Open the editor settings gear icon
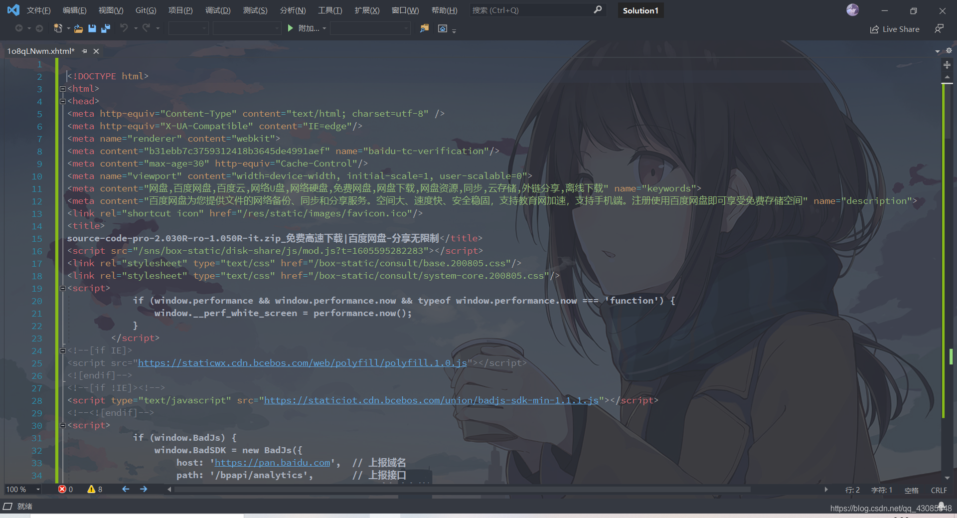The image size is (957, 518). 949,50
